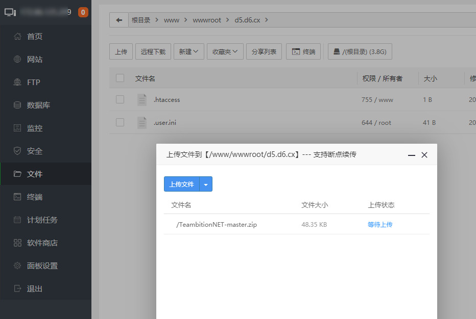
Task: Expand chevron after 根目录 in breadcrumb
Action: coord(157,20)
